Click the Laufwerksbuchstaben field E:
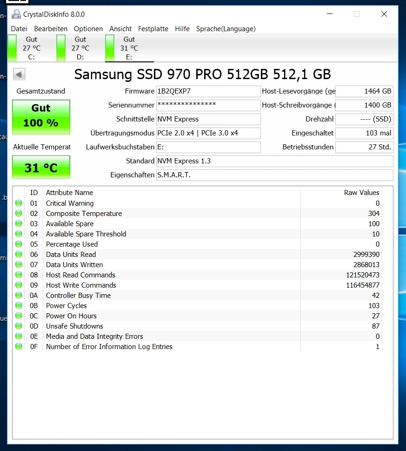This screenshot has height=451, width=406. (208, 147)
